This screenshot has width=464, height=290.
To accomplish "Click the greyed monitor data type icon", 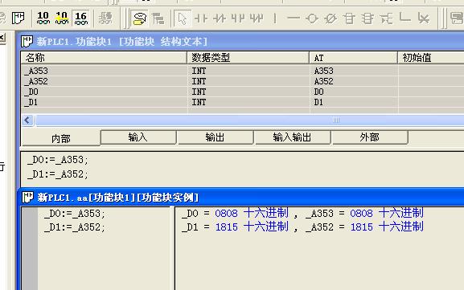I will (105, 18).
